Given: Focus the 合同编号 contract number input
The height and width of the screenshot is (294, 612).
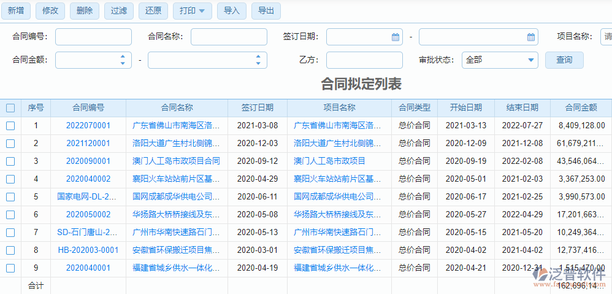Looking at the screenshot, I should coord(93,37).
